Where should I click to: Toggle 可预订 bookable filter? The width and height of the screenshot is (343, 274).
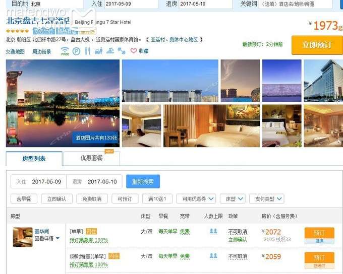point(125,199)
